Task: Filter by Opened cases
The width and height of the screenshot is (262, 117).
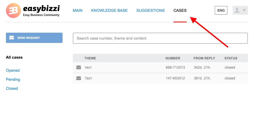Action: click(x=13, y=70)
